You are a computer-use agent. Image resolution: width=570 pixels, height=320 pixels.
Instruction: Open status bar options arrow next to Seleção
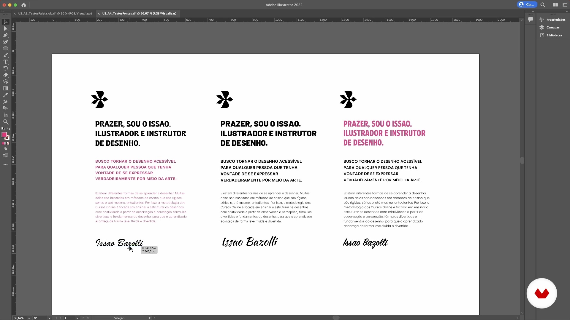click(150, 318)
